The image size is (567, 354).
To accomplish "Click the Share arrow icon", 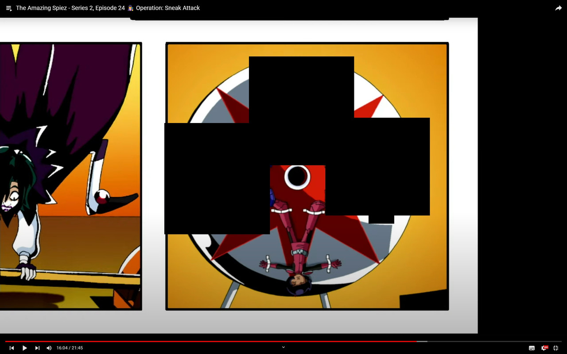I will click(559, 8).
